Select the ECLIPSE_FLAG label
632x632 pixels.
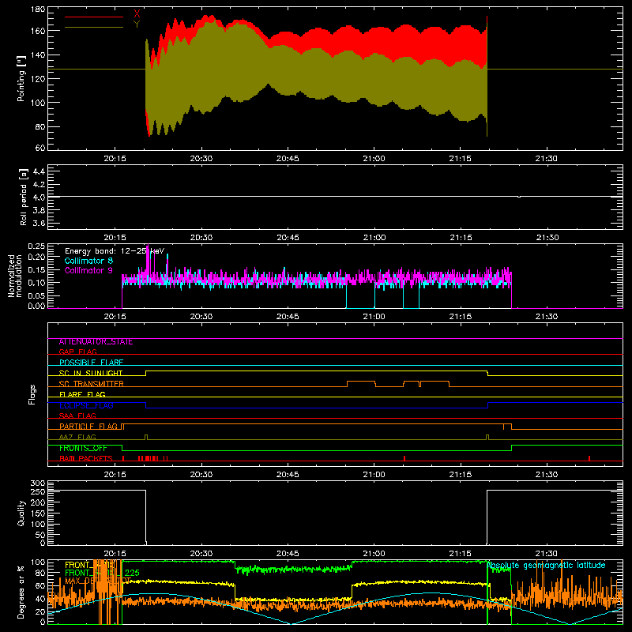coord(86,405)
